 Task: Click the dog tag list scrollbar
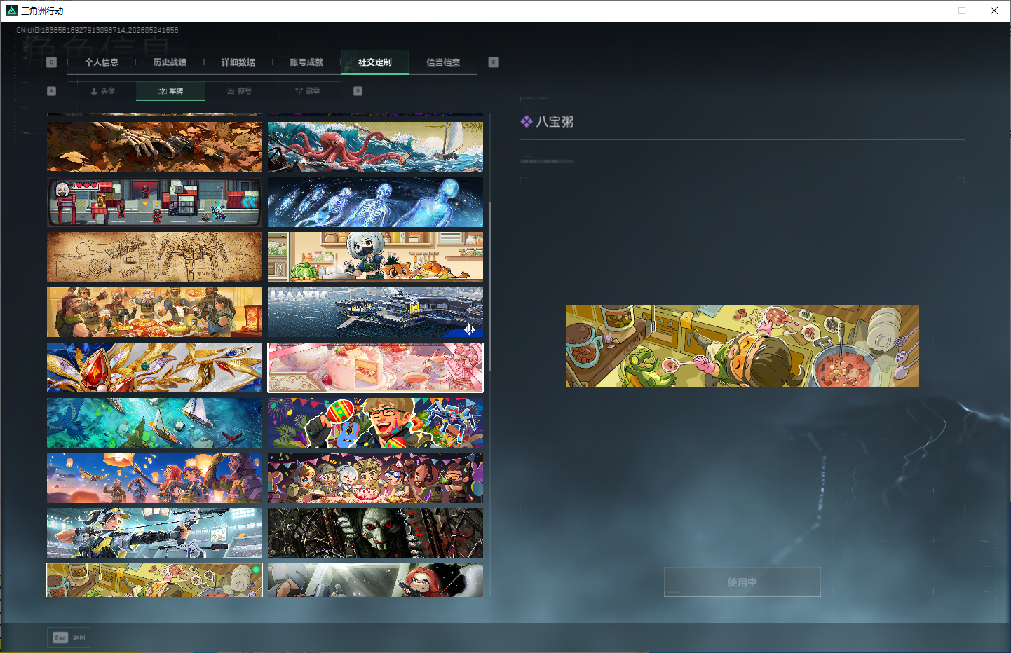489,287
